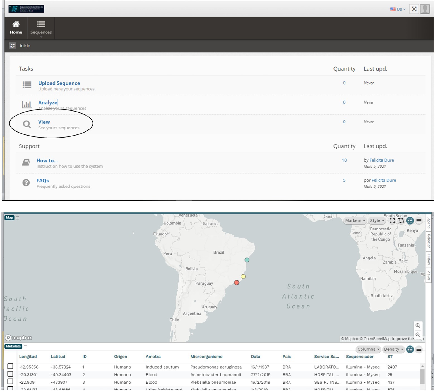Viewport: 435px width, 392px height.
Task: Open the How to... support link
Action: tap(47, 160)
